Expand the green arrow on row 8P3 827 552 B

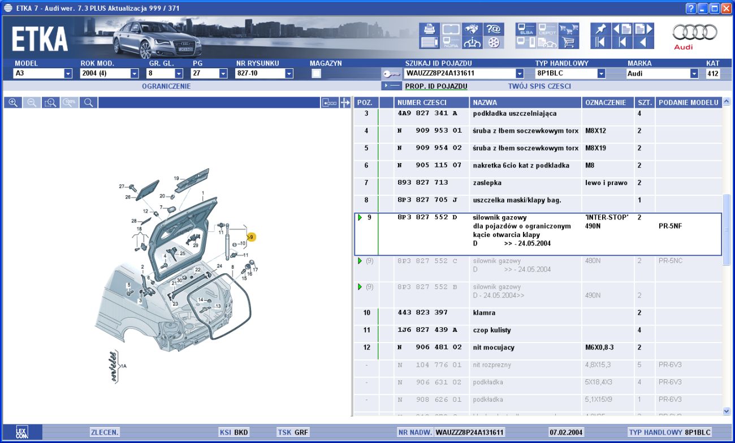pyautogui.click(x=360, y=287)
